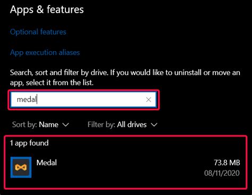Open the Filter by All drives dropdown
The width and height of the screenshot is (252, 195).
[x=122, y=125]
